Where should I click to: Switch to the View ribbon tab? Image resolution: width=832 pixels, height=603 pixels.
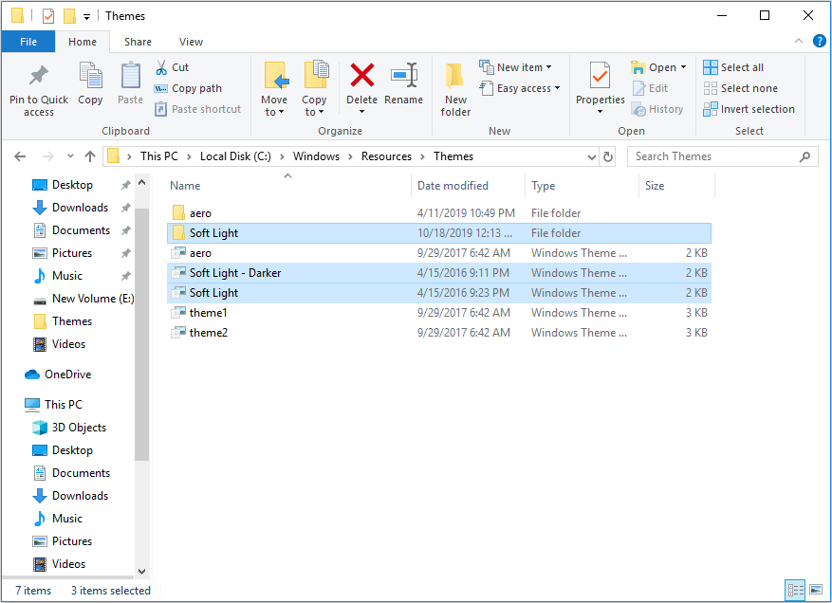pyautogui.click(x=191, y=42)
